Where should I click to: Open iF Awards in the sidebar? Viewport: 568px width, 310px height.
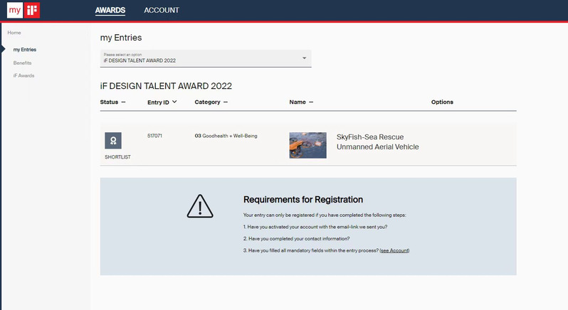(x=23, y=75)
